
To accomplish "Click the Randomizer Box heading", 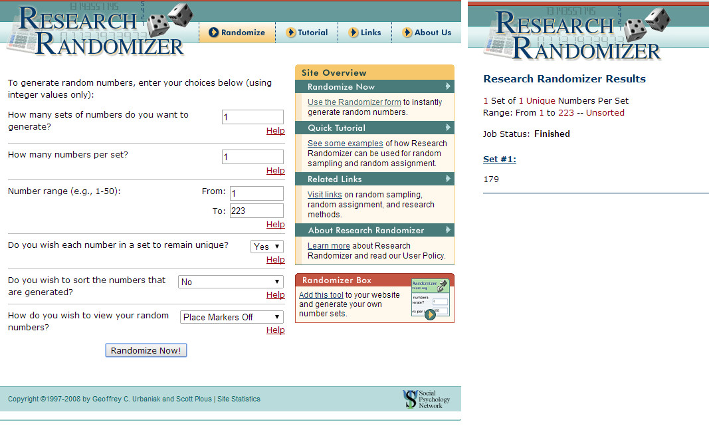I will [x=337, y=280].
